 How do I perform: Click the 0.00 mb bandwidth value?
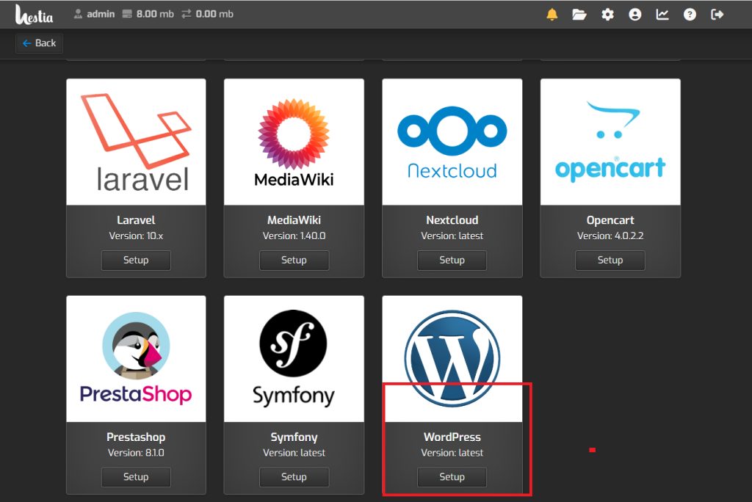pyautogui.click(x=214, y=14)
